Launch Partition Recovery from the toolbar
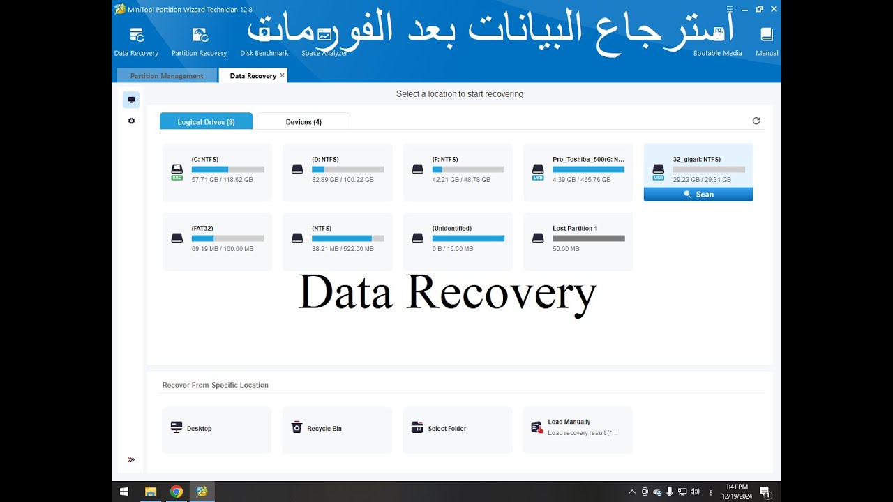This screenshot has height=502, width=893. click(200, 42)
